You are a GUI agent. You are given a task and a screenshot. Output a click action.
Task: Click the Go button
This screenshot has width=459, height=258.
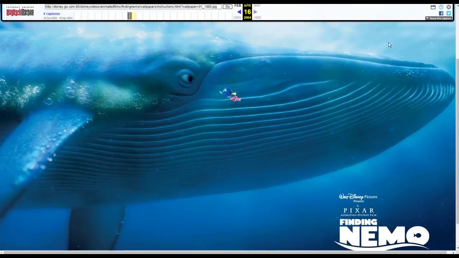(227, 7)
